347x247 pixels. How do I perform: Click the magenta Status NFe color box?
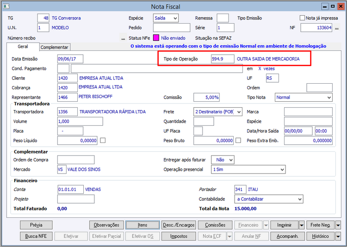click(x=156, y=38)
